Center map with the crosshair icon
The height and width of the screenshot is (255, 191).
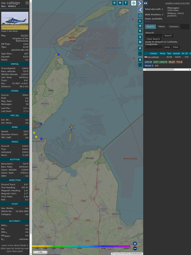140,16
